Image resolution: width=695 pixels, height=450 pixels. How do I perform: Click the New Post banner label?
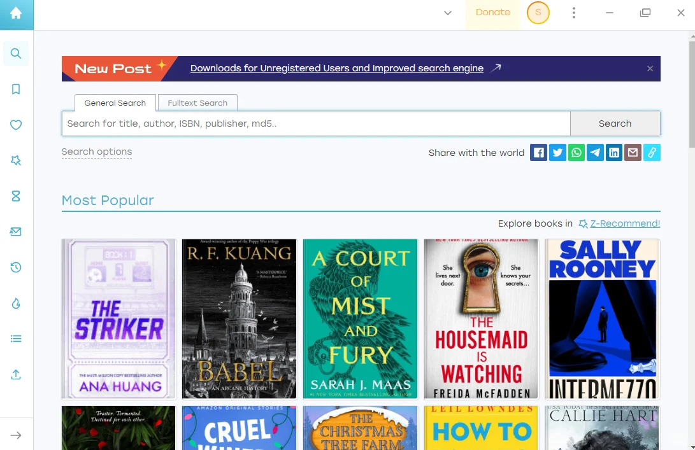(113, 69)
